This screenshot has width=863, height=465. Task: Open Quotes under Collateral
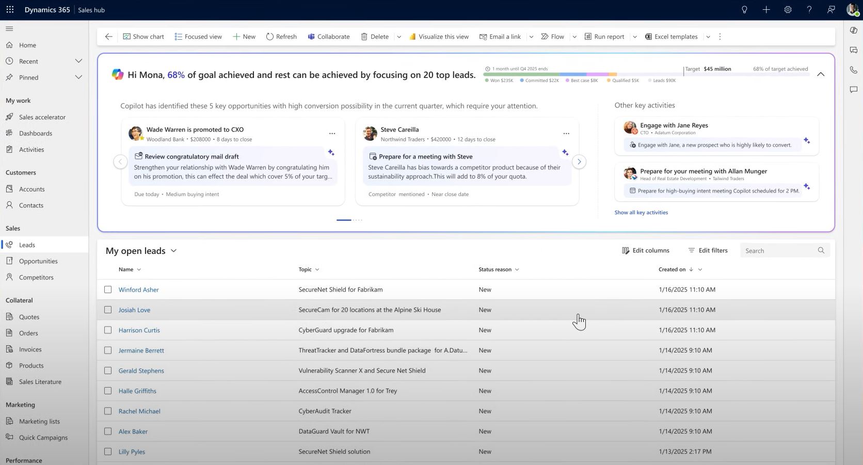tap(29, 317)
